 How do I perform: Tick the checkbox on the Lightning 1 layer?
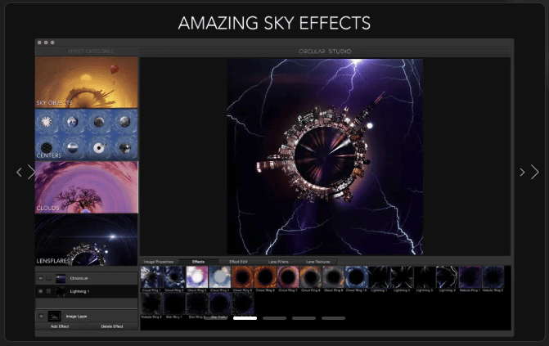[48, 291]
